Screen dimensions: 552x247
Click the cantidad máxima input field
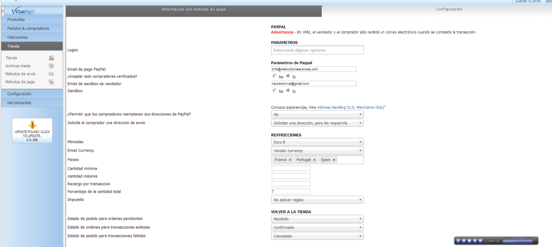pos(291,176)
